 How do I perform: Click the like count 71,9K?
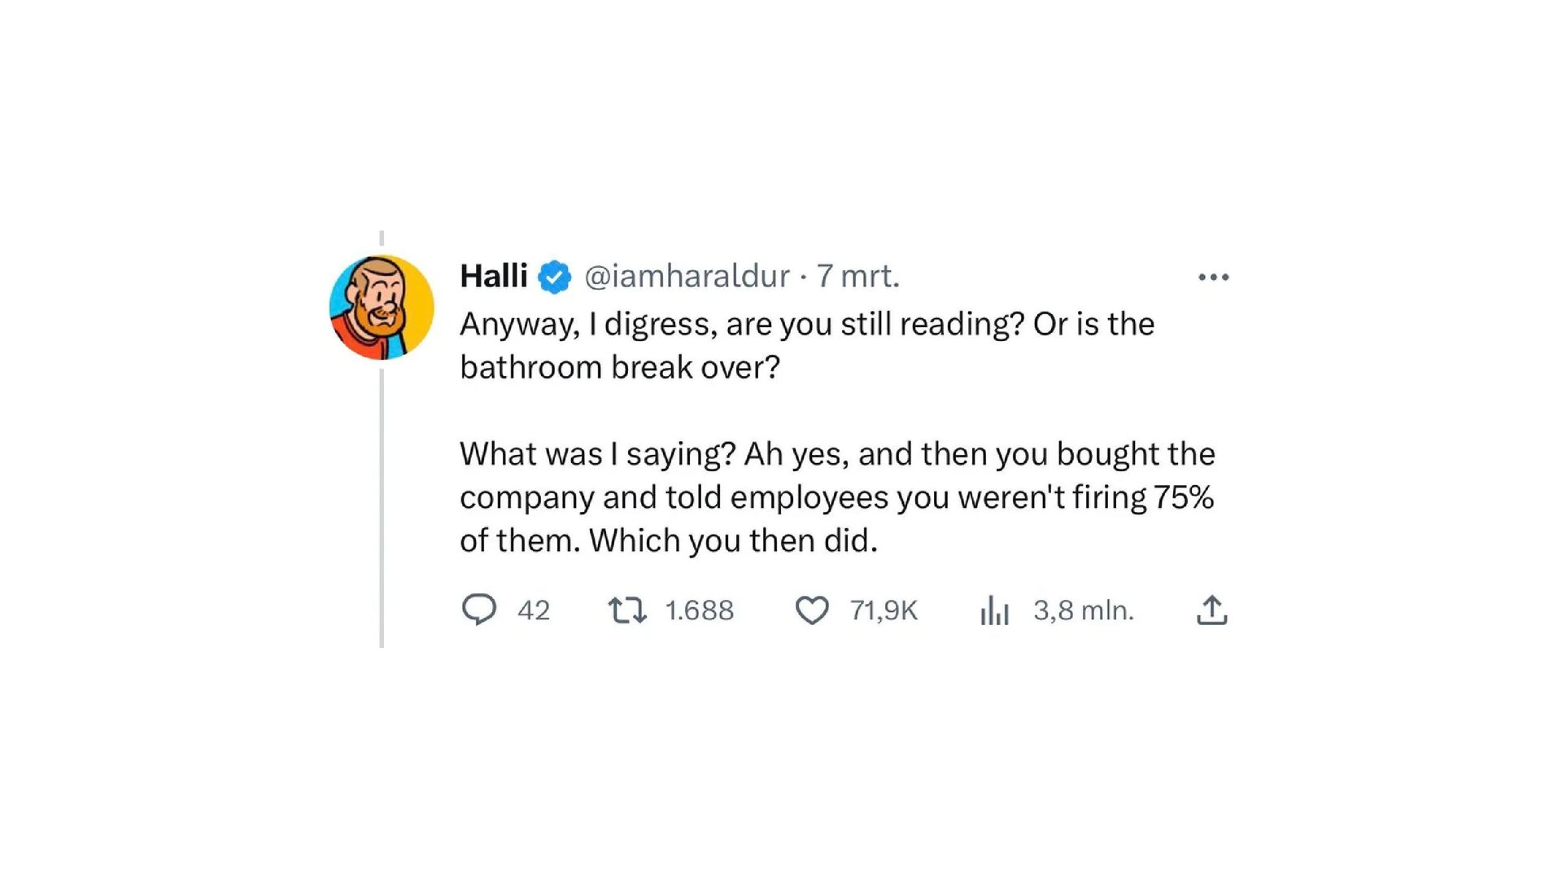pyautogui.click(x=884, y=610)
